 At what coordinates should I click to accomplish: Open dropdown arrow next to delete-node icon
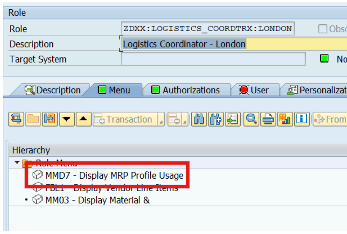tap(184, 120)
